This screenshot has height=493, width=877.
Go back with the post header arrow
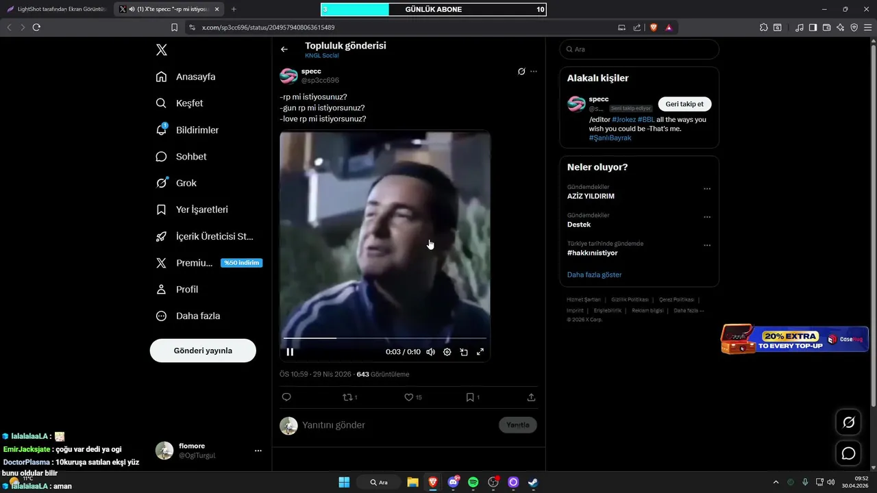284,49
